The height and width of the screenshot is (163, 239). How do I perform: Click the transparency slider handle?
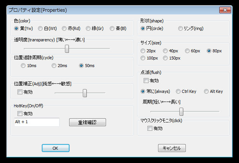pos(67,49)
